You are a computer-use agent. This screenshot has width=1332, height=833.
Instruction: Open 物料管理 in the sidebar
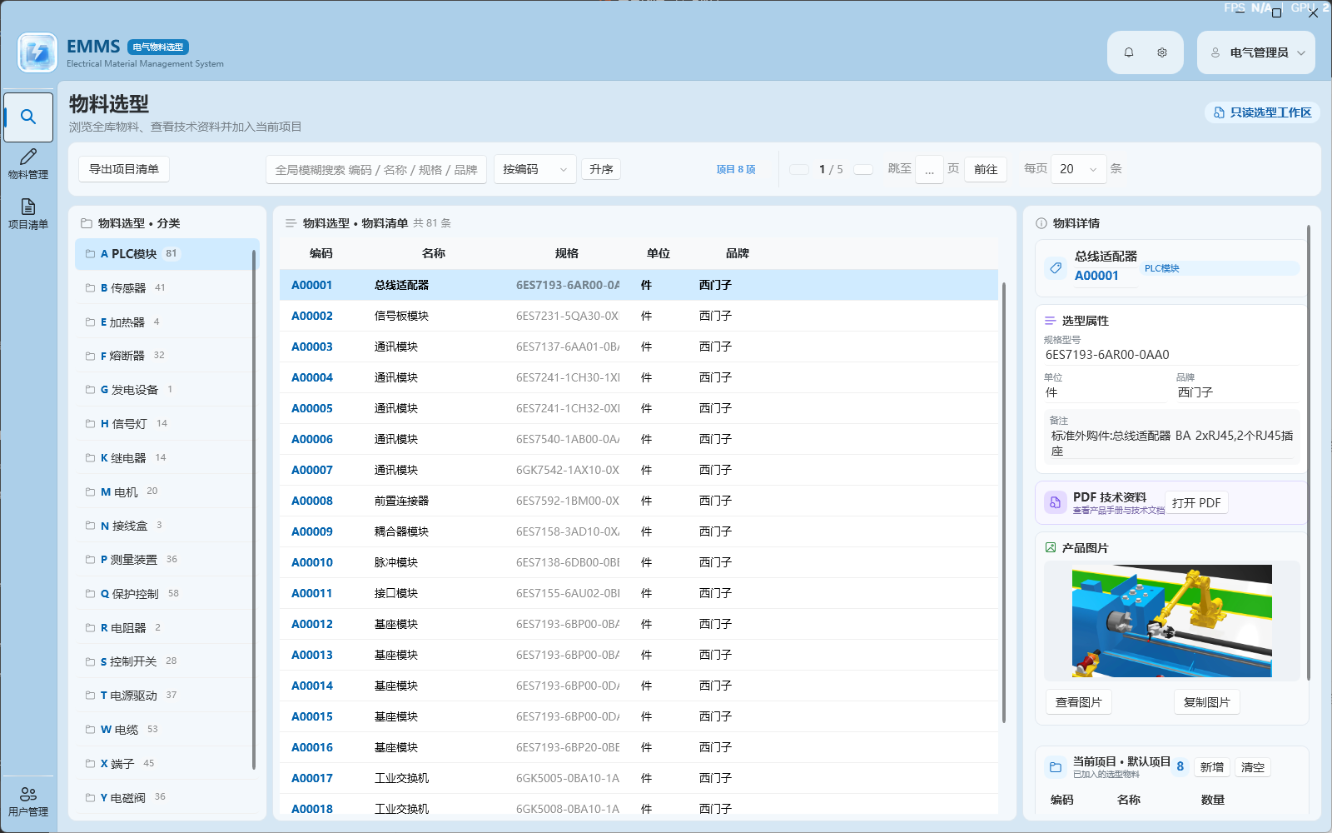tap(28, 164)
